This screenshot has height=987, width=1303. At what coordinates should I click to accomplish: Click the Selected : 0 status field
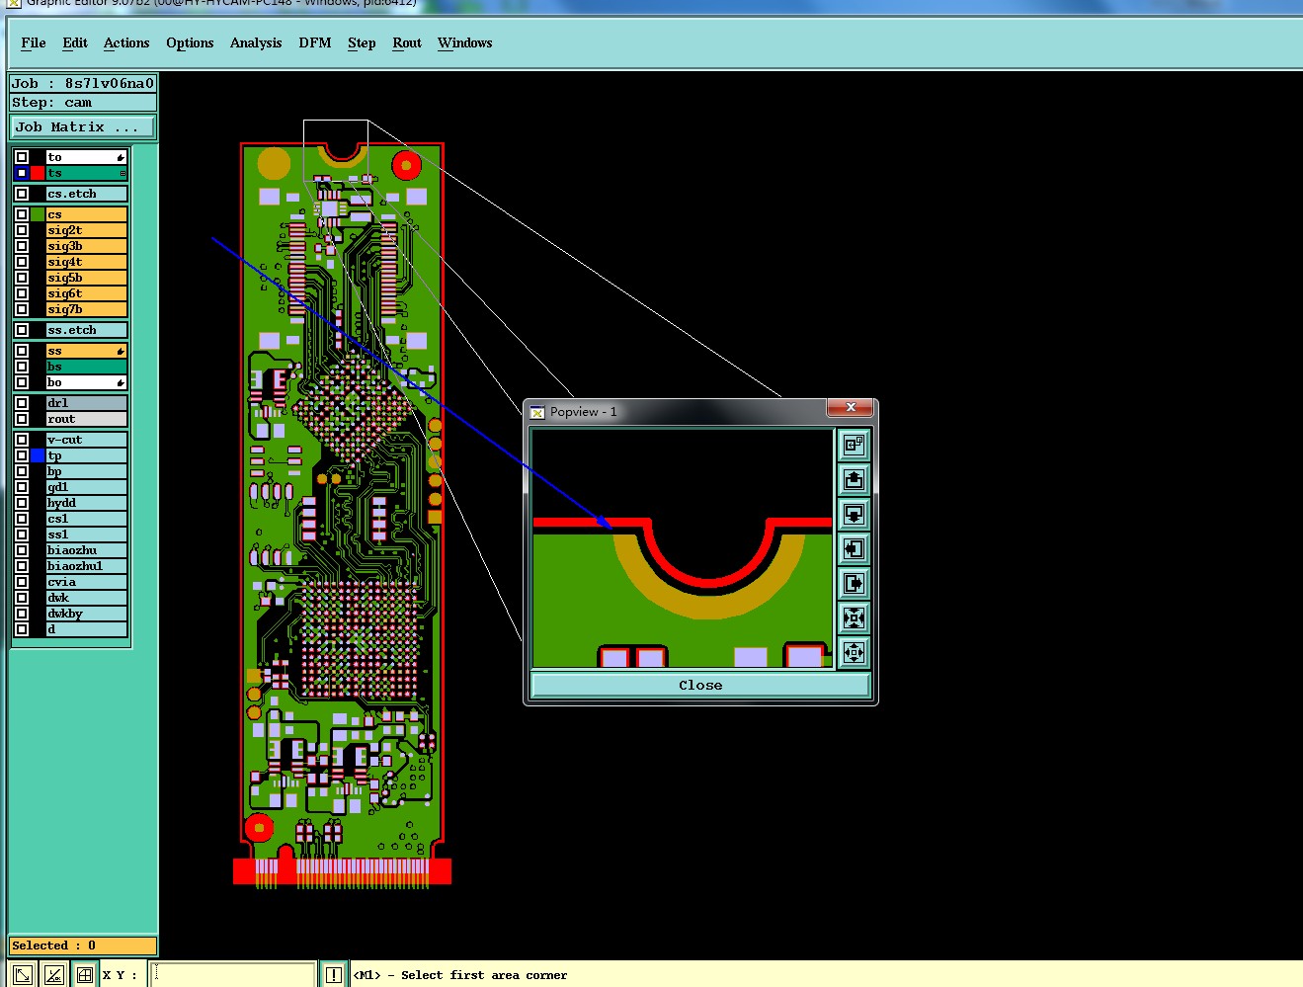83,946
